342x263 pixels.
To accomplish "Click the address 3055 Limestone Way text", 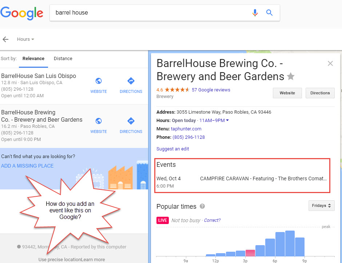I will pyautogui.click(x=224, y=112).
